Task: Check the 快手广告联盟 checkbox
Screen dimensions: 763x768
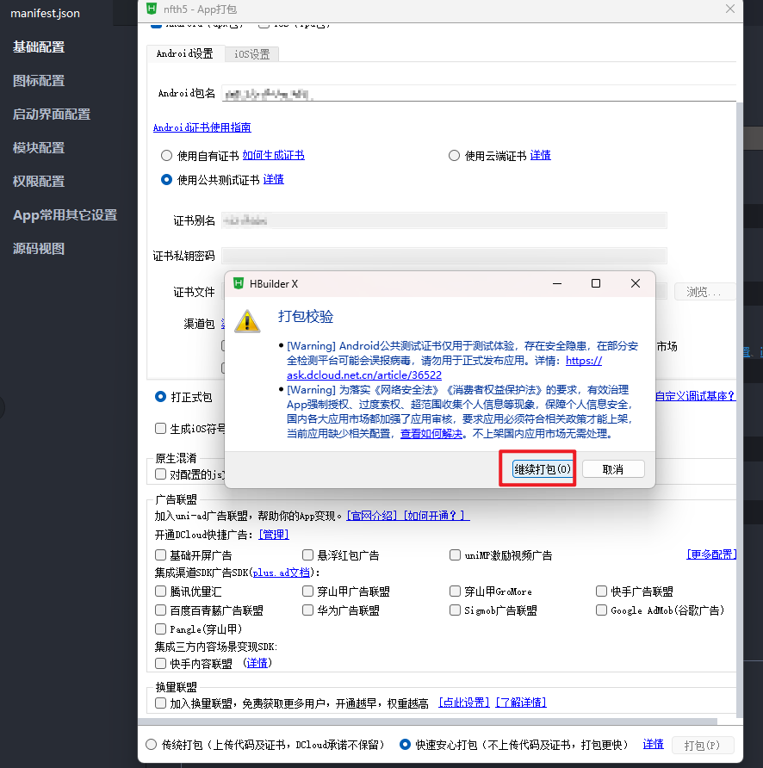Action: (602, 591)
